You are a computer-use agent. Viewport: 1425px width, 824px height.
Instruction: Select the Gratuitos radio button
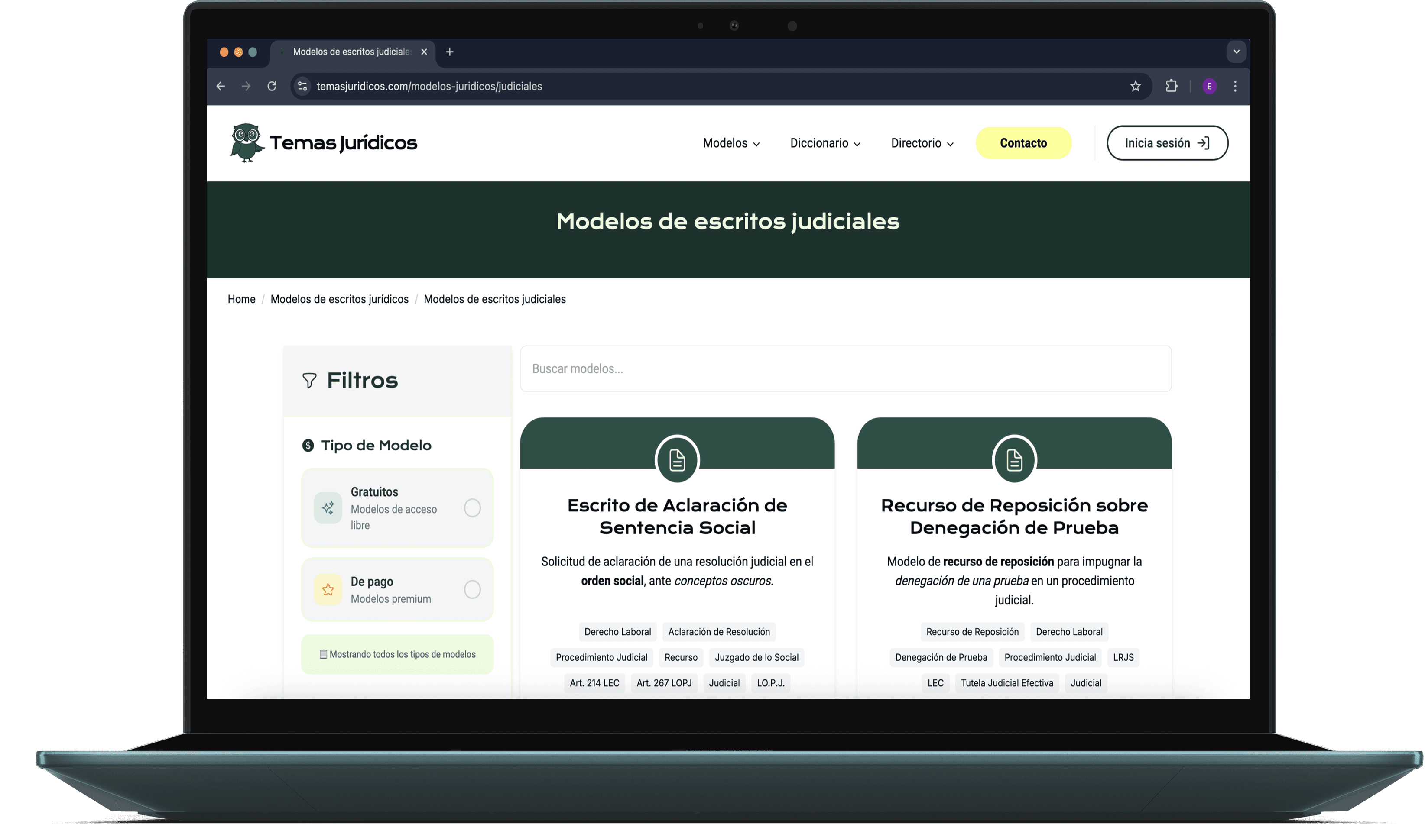473,508
